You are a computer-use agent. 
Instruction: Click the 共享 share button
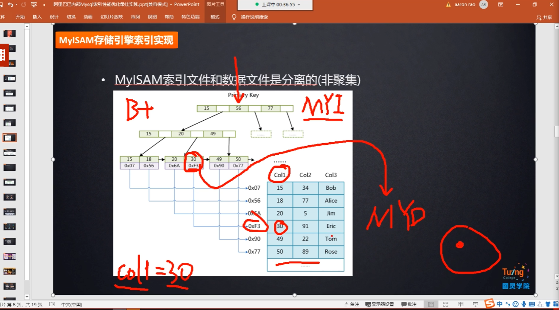(545, 17)
